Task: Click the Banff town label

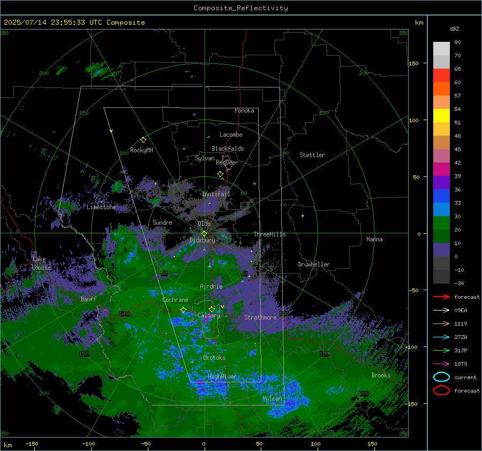Action: tap(88, 299)
